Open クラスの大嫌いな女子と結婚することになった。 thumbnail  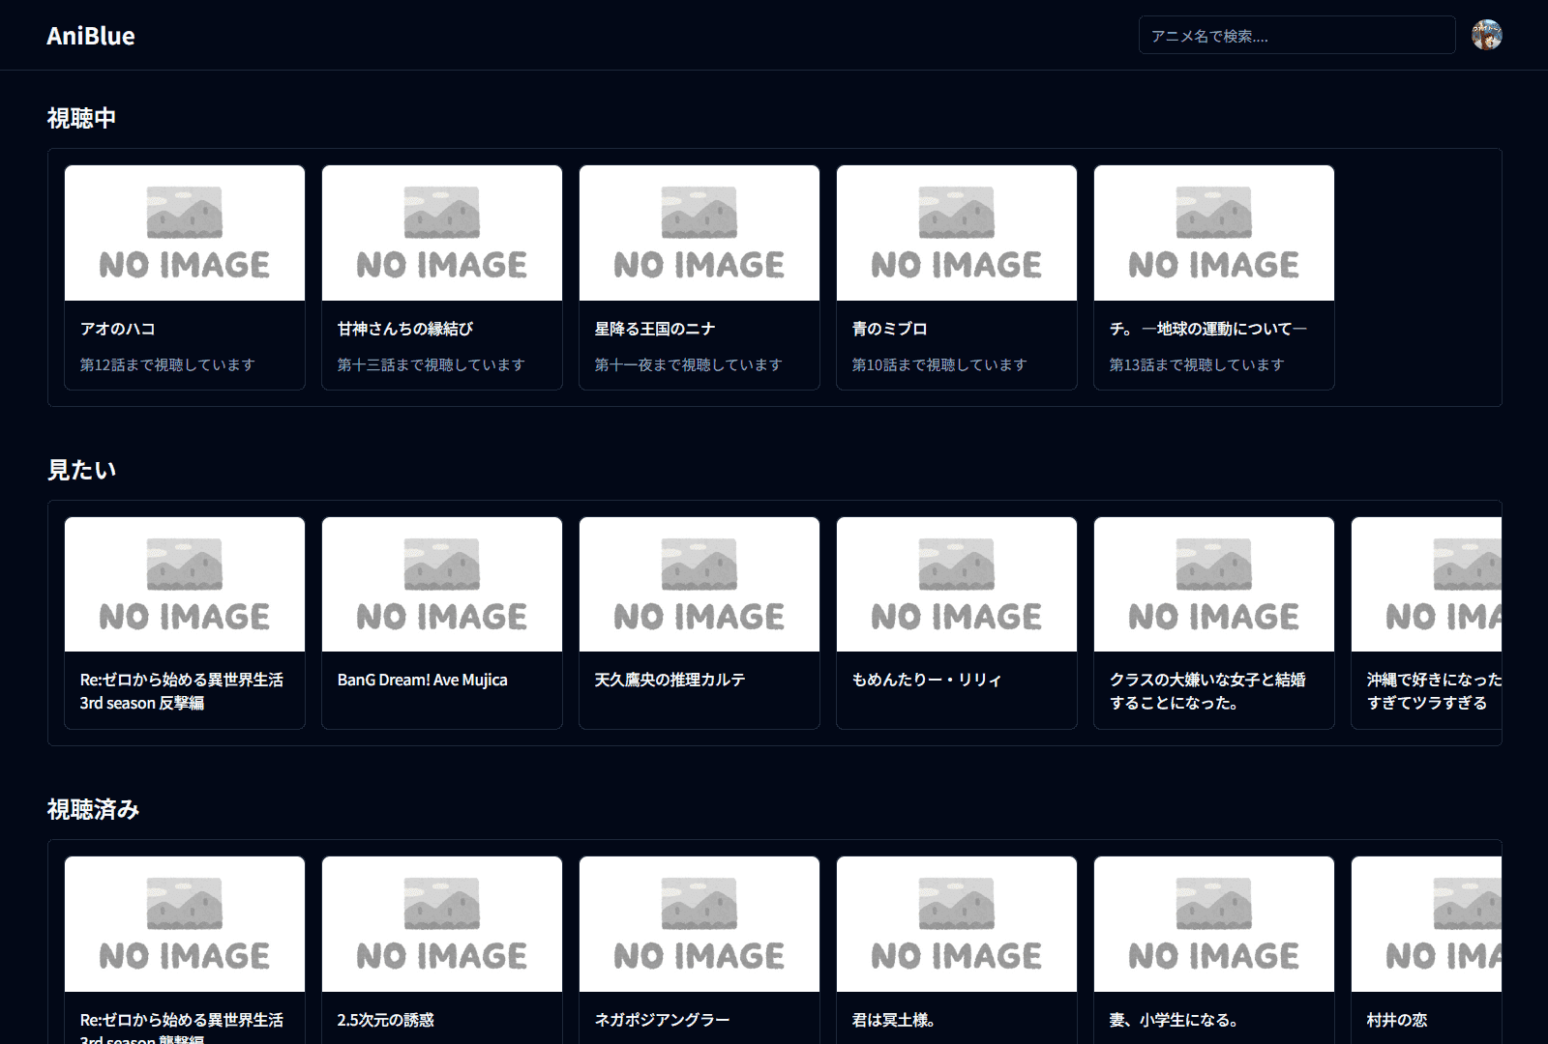click(x=1214, y=585)
